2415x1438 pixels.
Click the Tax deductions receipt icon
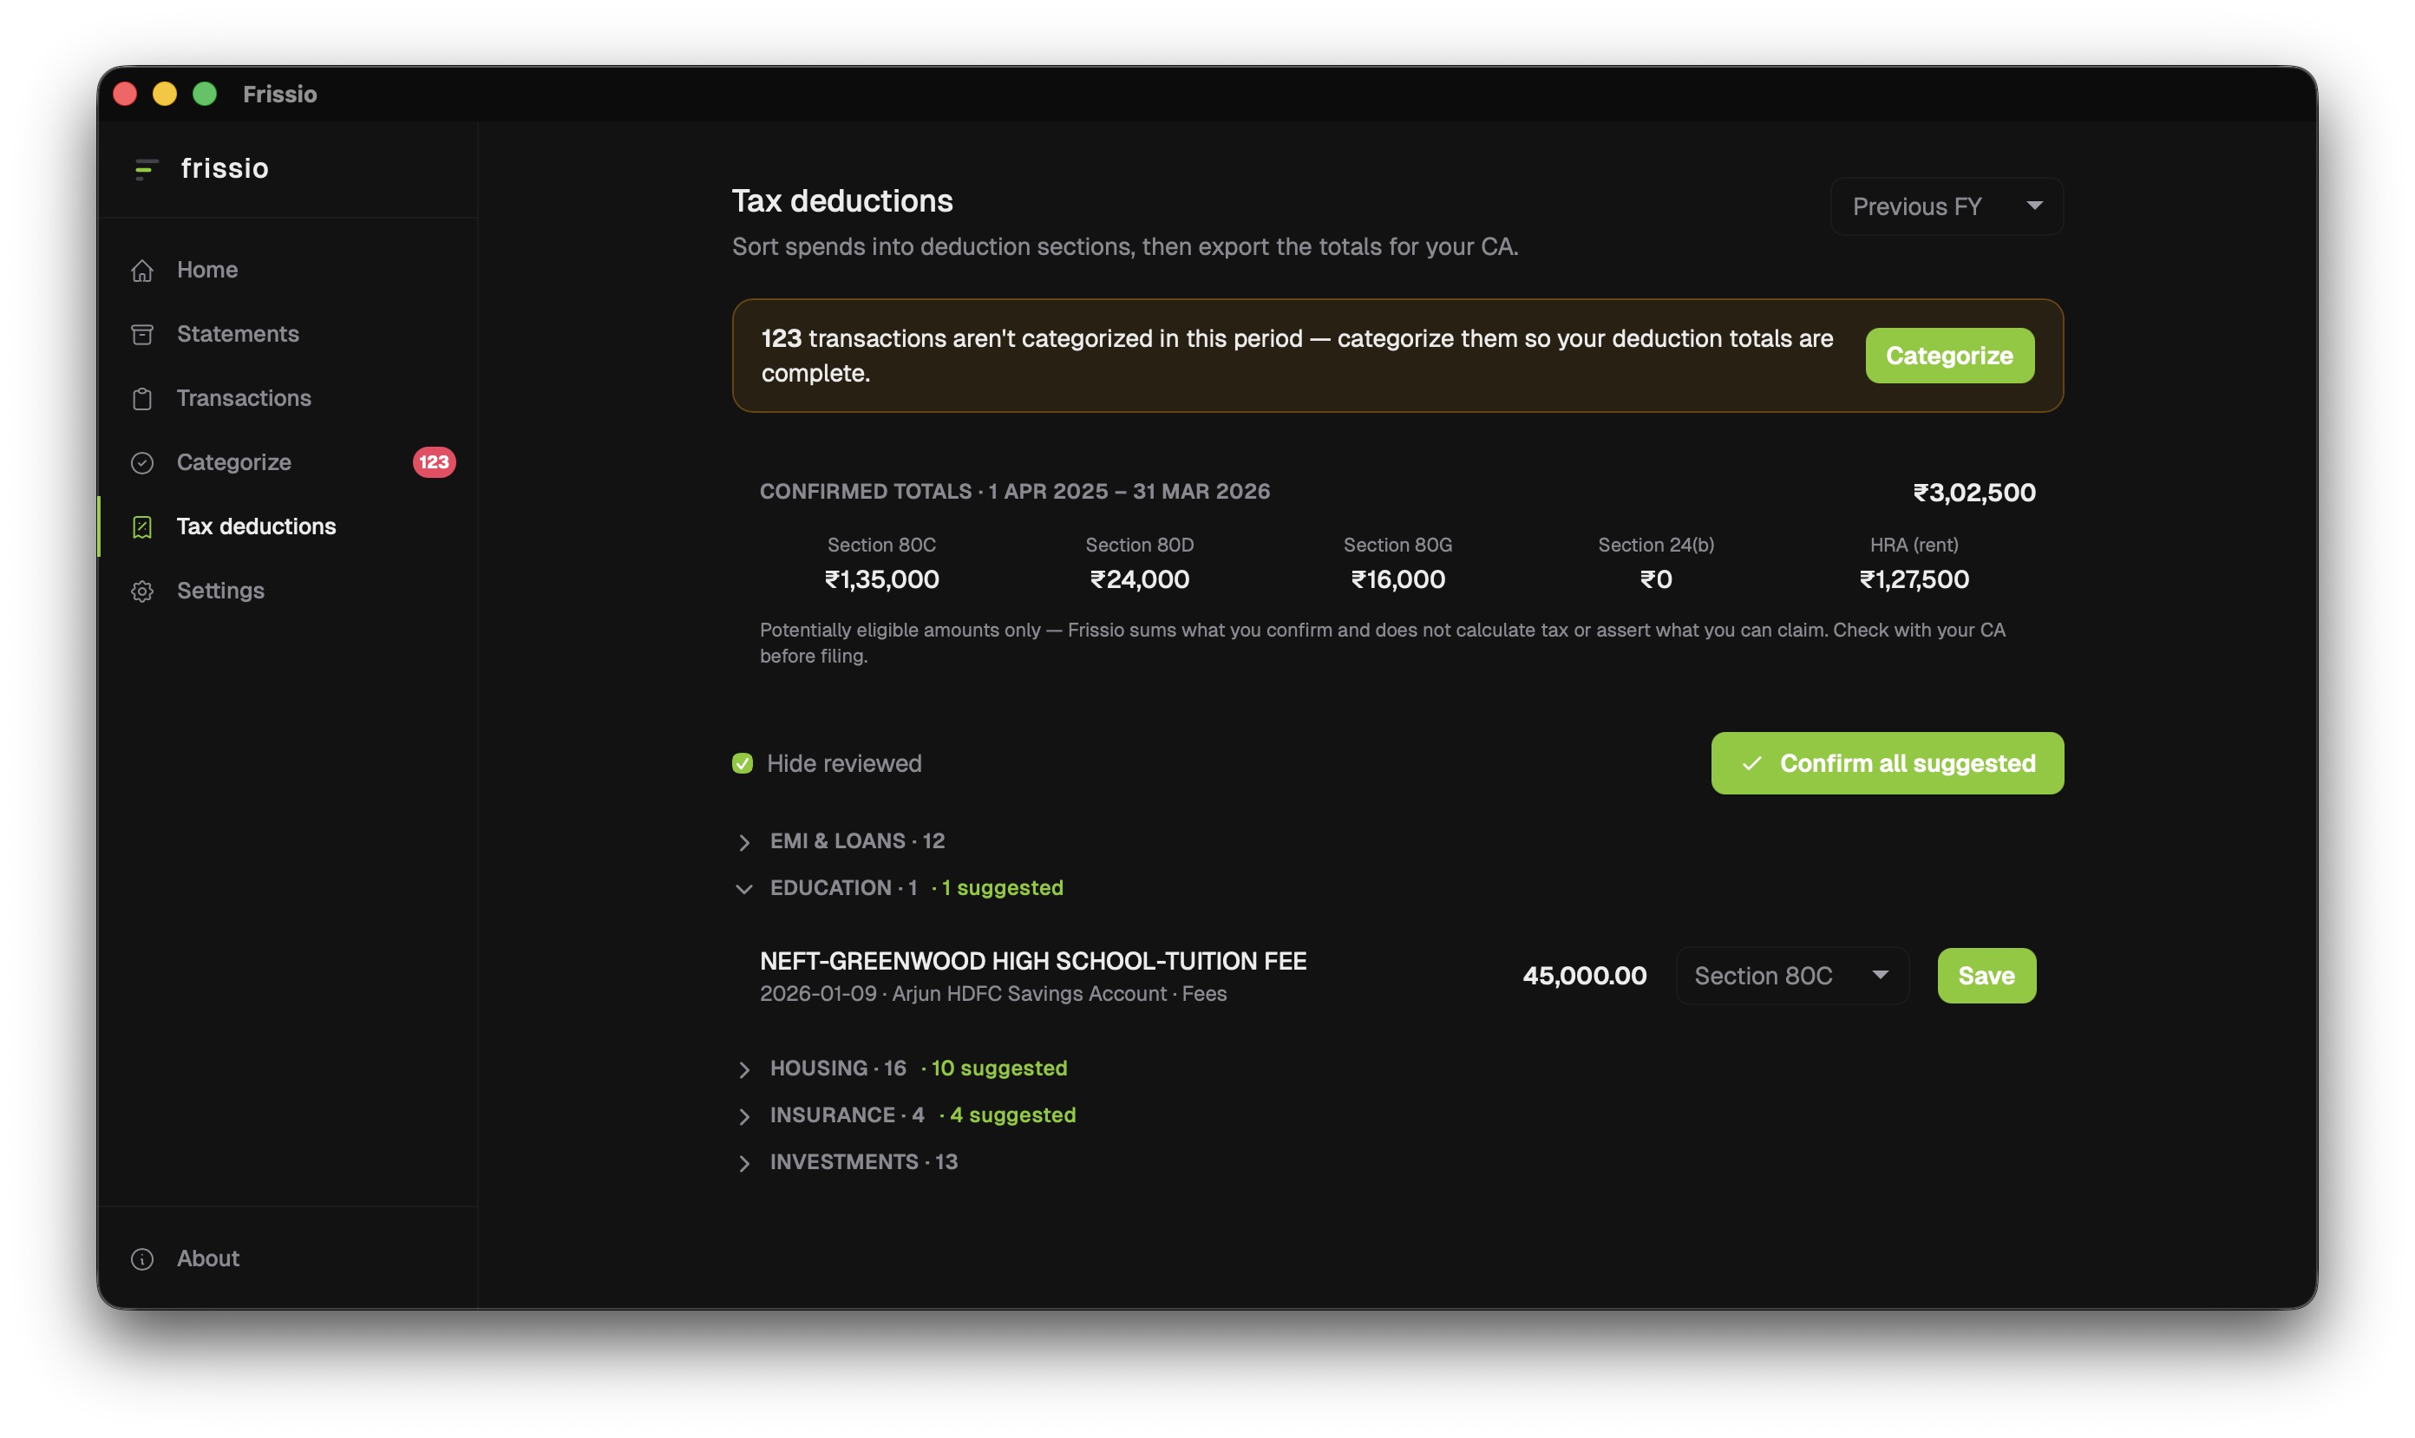tap(142, 527)
